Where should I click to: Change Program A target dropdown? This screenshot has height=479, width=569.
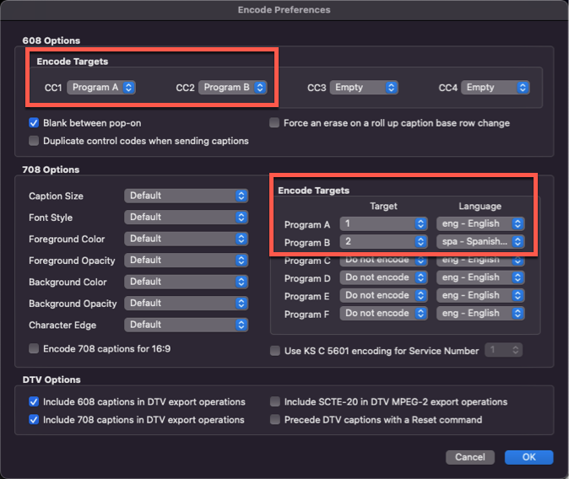[x=384, y=224]
